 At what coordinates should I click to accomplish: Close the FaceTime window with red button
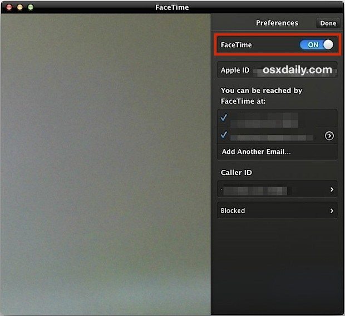click(x=9, y=7)
